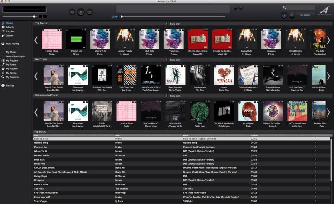
Task: Select the Back To Back table row
Action: [182, 139]
